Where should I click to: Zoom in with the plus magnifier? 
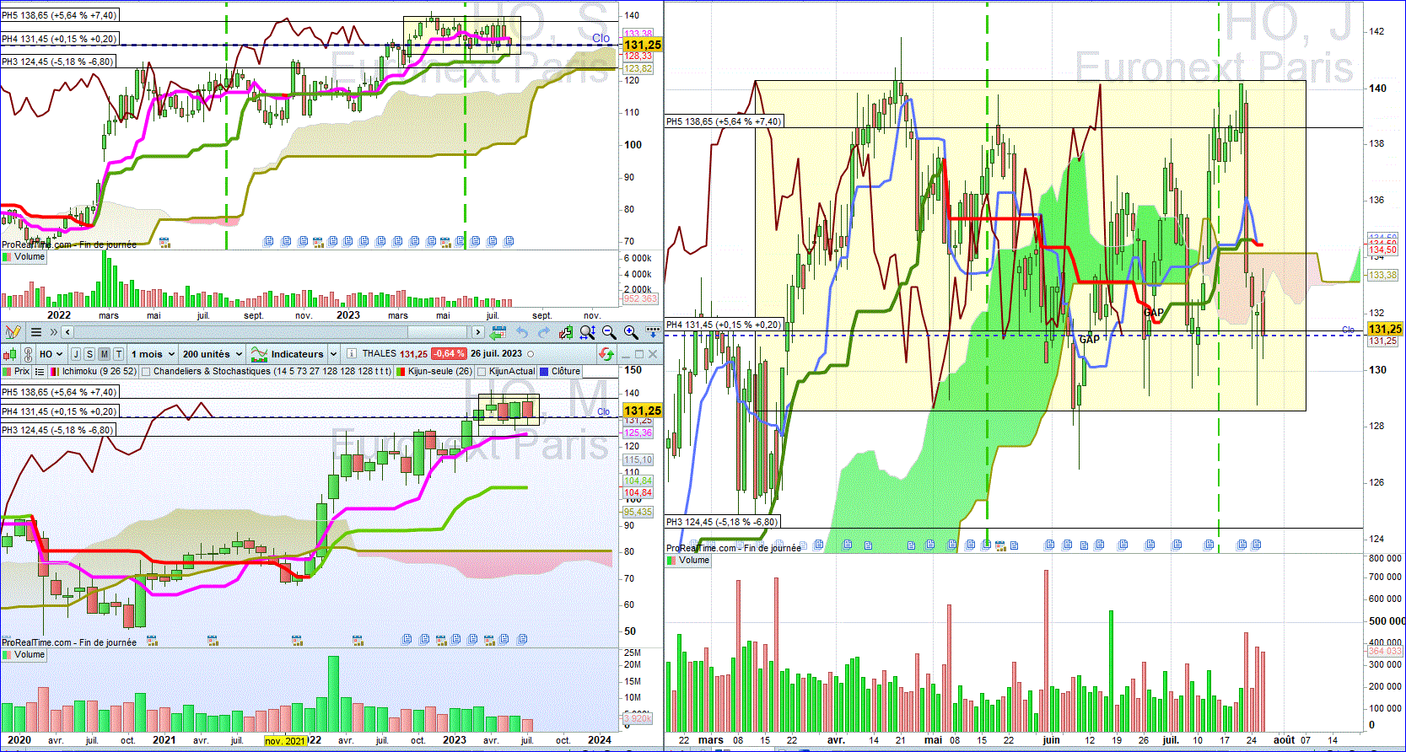point(631,332)
